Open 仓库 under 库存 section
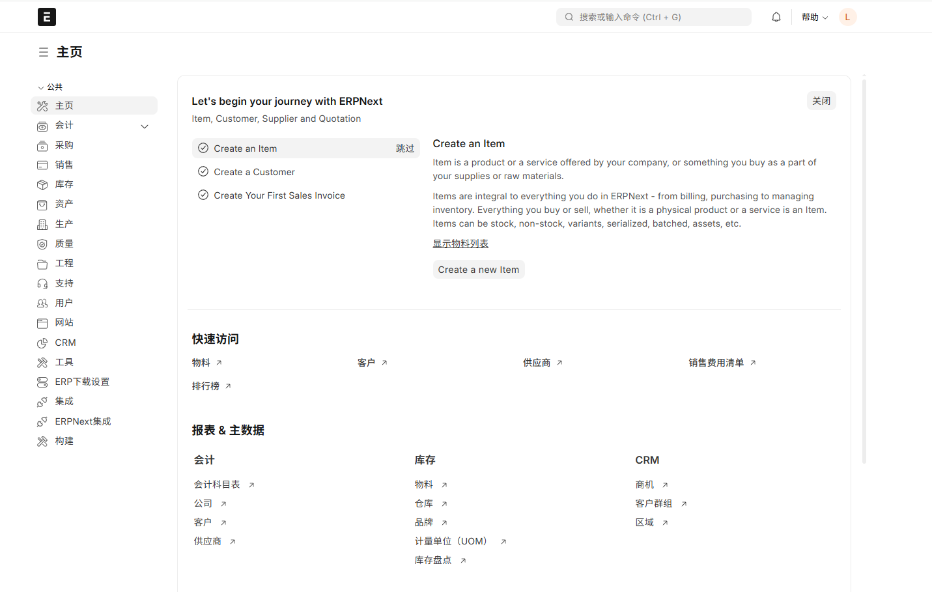Image resolution: width=932 pixels, height=592 pixels. click(x=424, y=503)
